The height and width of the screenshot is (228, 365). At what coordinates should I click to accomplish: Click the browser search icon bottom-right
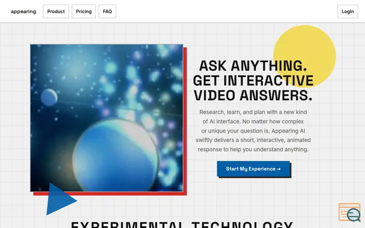[349, 212]
